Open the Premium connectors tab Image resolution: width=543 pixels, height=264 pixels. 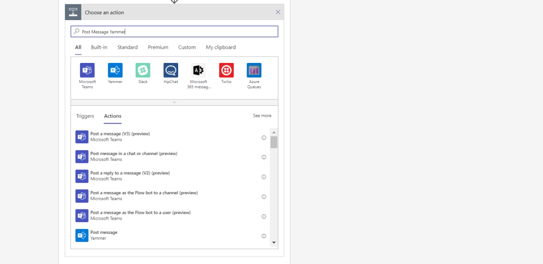(158, 48)
